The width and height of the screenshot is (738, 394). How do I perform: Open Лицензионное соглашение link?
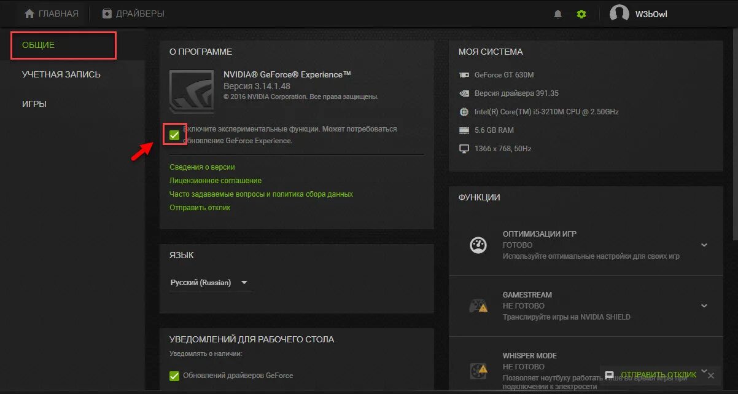[x=216, y=181]
